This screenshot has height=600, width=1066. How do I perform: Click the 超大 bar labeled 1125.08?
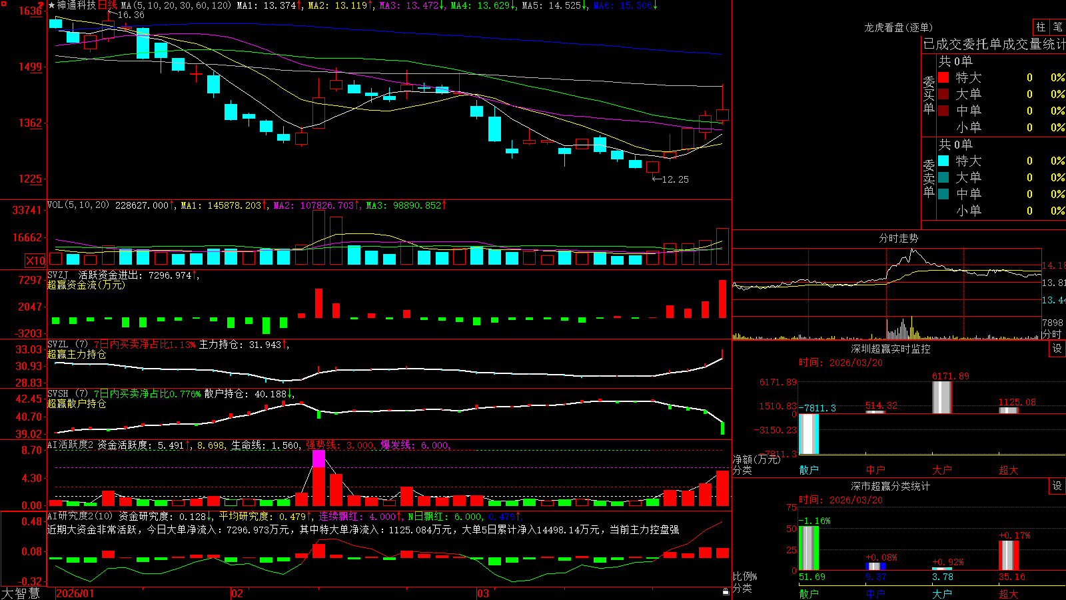pos(1009,410)
